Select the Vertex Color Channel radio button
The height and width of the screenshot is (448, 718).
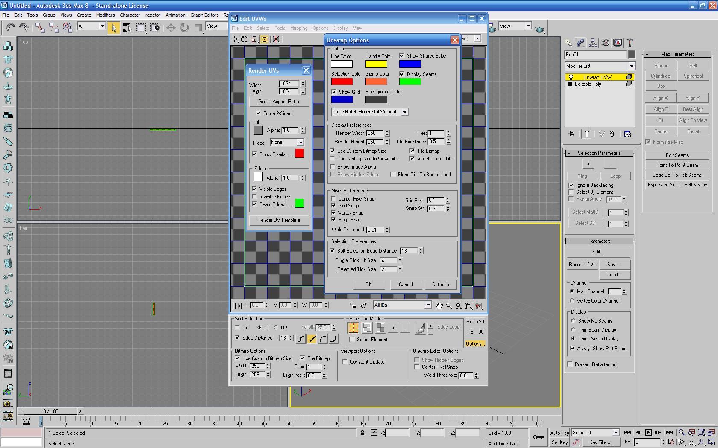click(572, 301)
